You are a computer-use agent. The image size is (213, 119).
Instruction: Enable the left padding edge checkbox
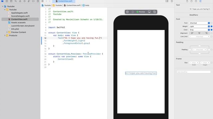[x=190, y=50]
